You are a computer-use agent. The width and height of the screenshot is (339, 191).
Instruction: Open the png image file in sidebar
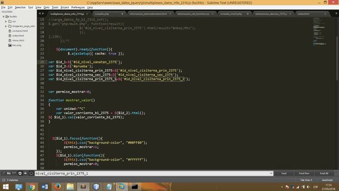coord(16,45)
